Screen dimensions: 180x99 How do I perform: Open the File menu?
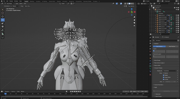[4, 1]
